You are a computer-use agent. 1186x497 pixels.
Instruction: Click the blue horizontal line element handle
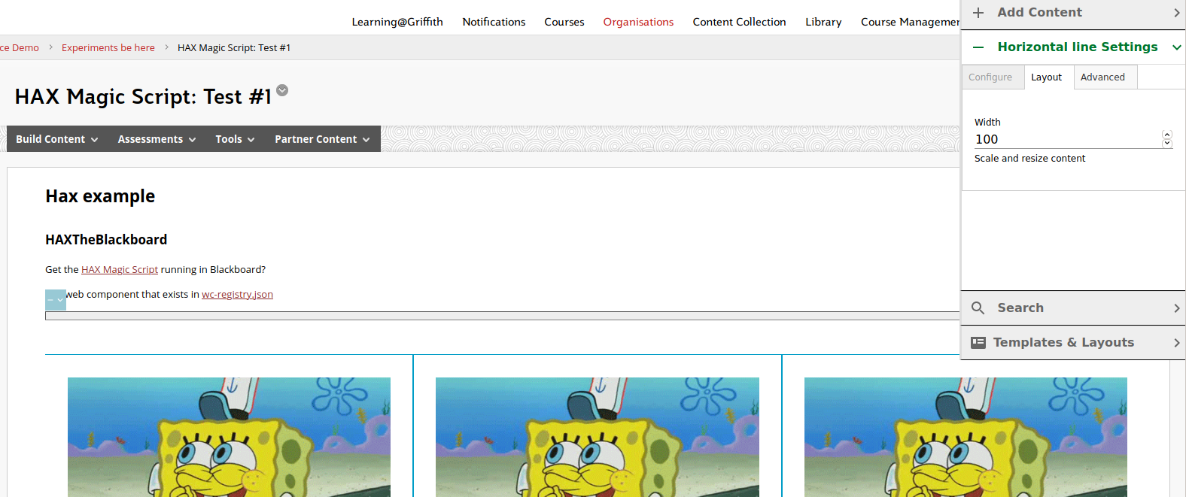tap(56, 300)
